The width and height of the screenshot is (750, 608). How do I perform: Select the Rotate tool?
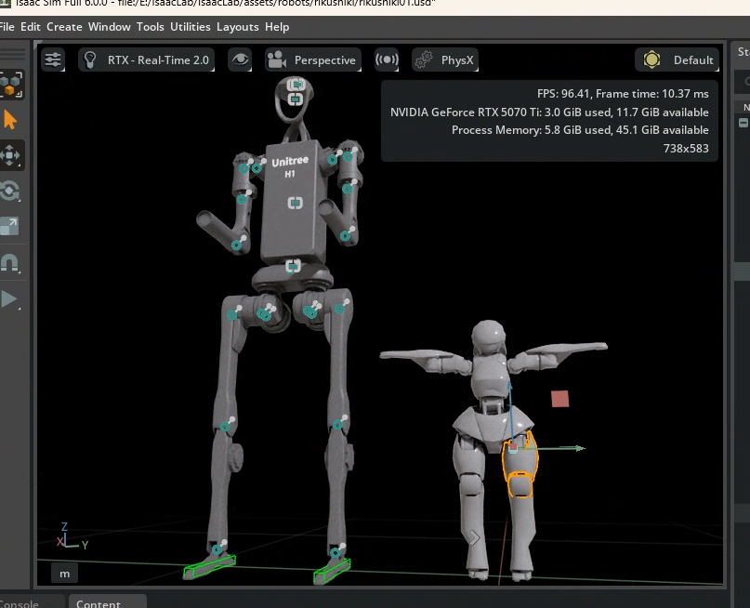[10, 191]
